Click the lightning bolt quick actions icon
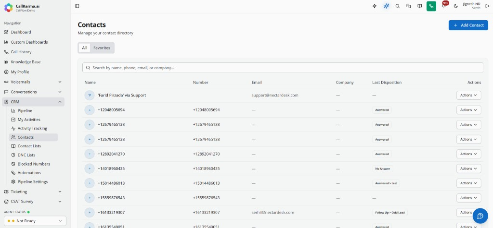 point(375,6)
